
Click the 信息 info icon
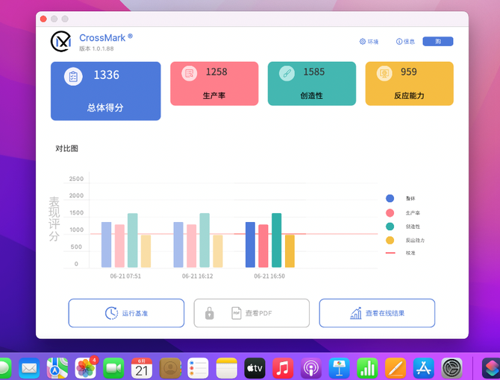point(399,42)
